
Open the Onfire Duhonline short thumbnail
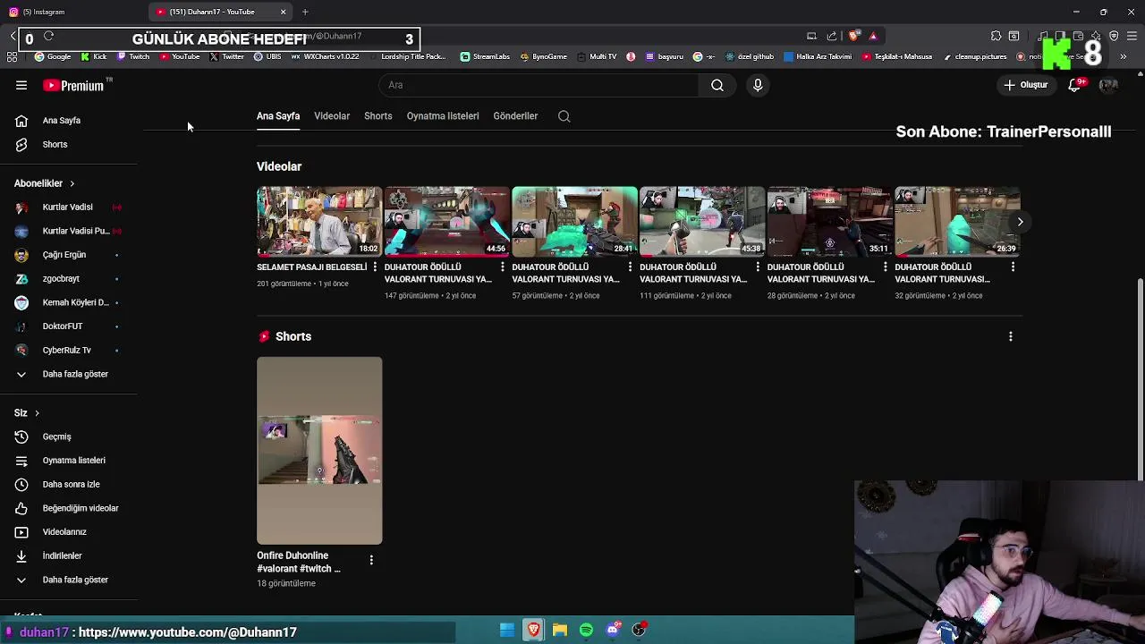click(319, 451)
